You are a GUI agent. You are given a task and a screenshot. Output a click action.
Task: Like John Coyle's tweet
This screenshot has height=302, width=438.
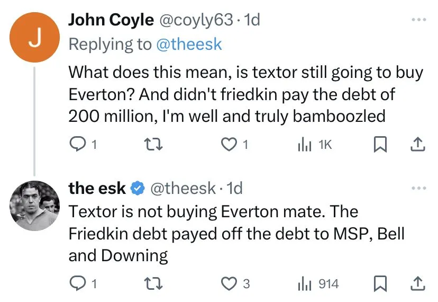point(229,144)
